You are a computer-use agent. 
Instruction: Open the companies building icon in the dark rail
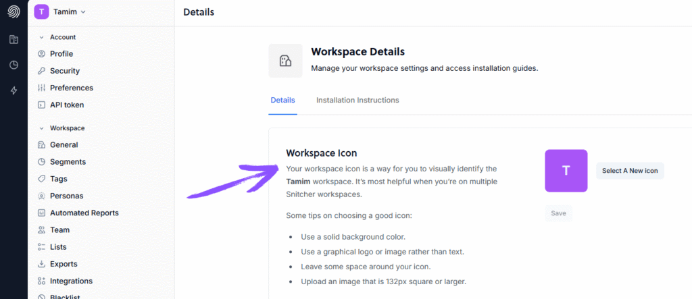click(14, 40)
